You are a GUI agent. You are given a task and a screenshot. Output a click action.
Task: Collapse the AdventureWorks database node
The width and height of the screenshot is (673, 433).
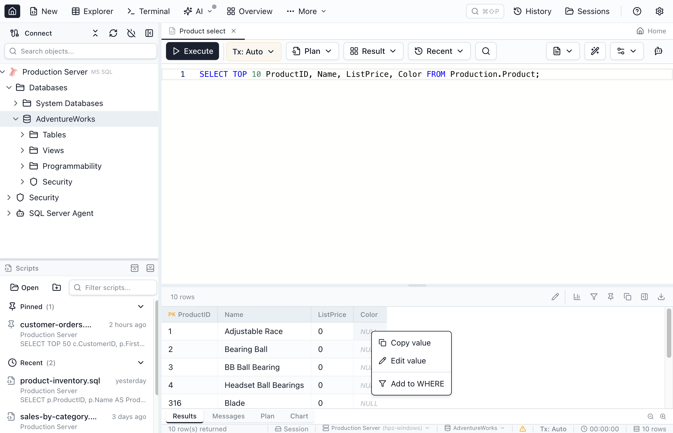click(x=16, y=119)
